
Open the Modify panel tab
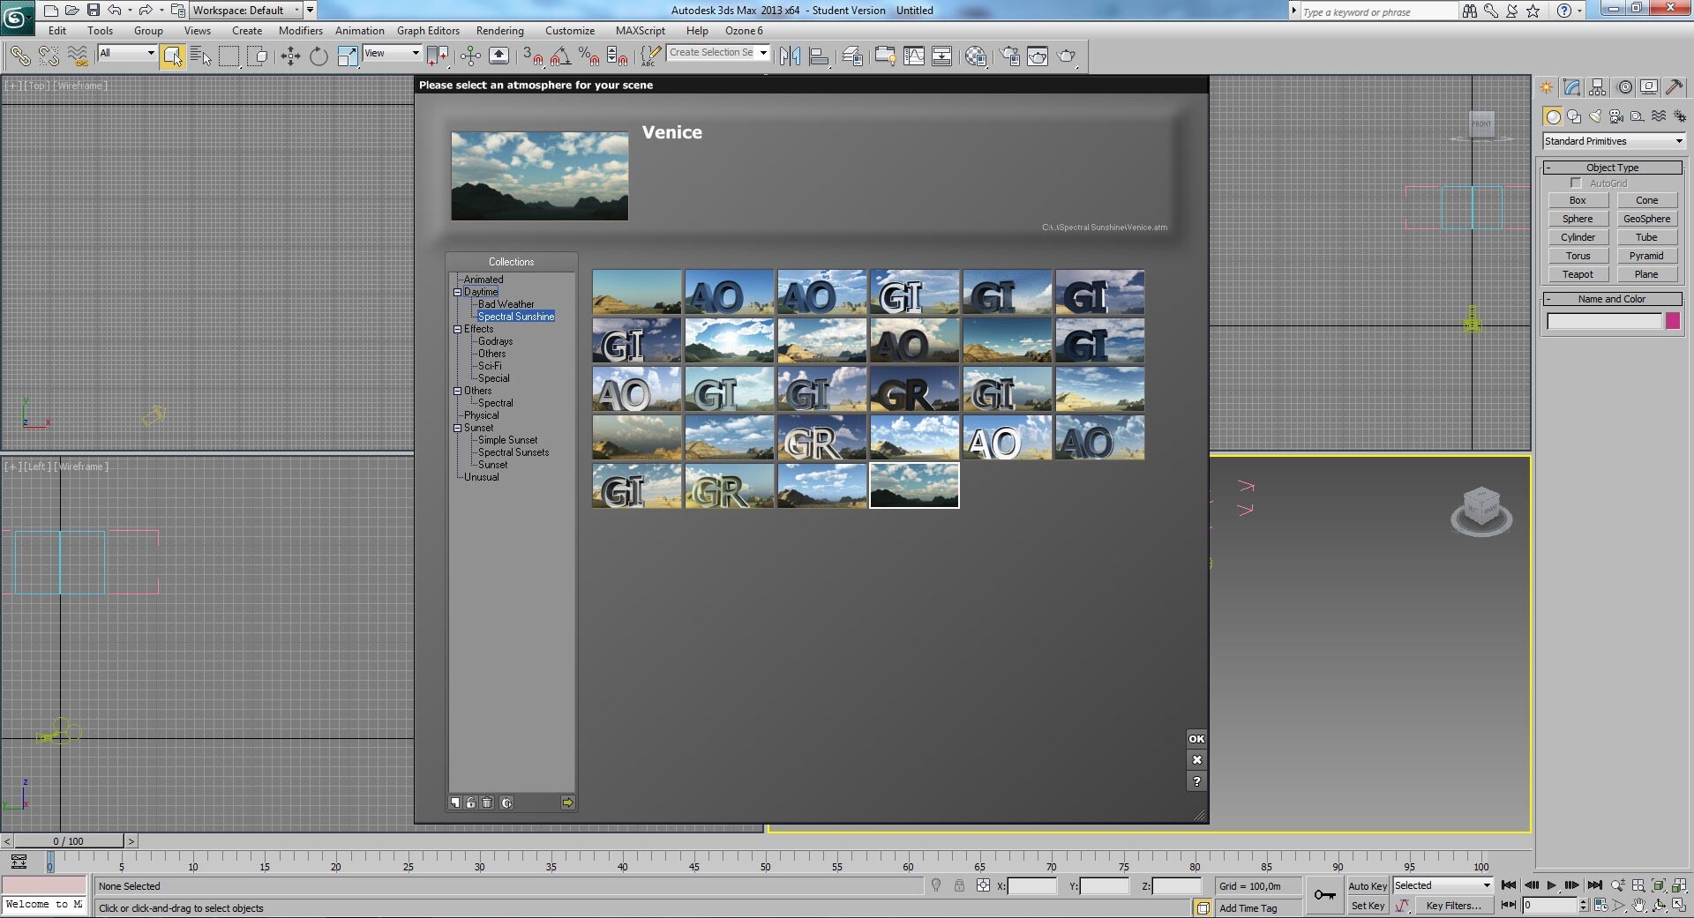pyautogui.click(x=1571, y=86)
